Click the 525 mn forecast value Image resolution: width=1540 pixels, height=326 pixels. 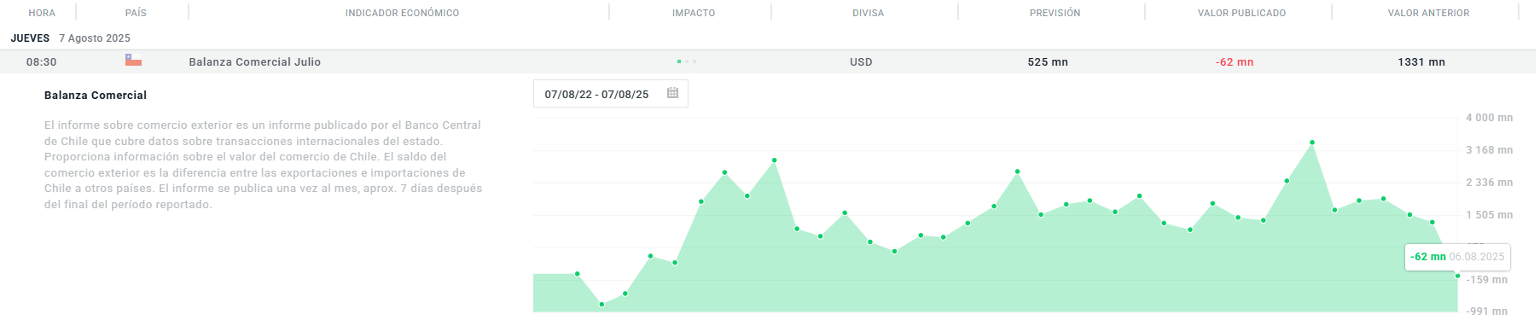1048,62
